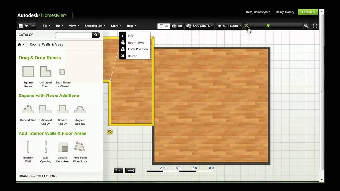The image size is (340, 191).
Task: Click inside the catalog search field
Action: (x=73, y=35)
